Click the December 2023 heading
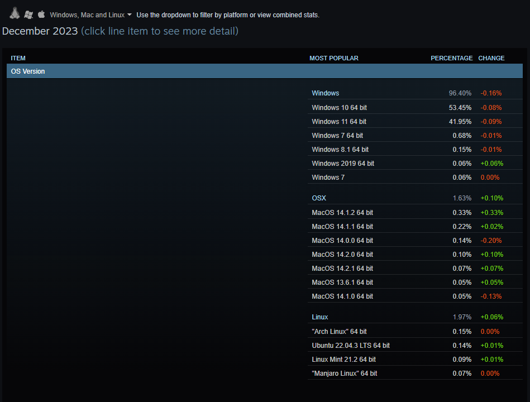 (40, 31)
